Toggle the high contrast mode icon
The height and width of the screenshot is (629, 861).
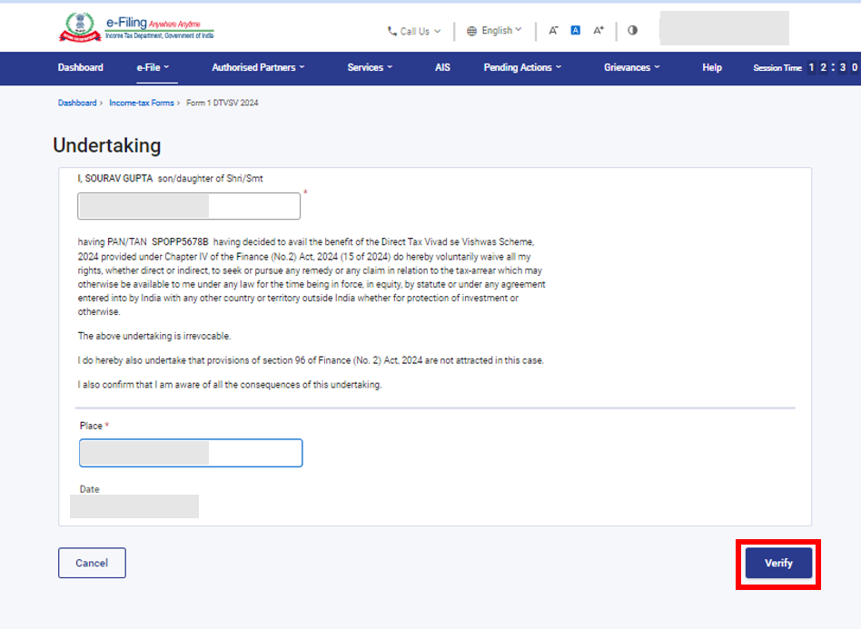[632, 31]
